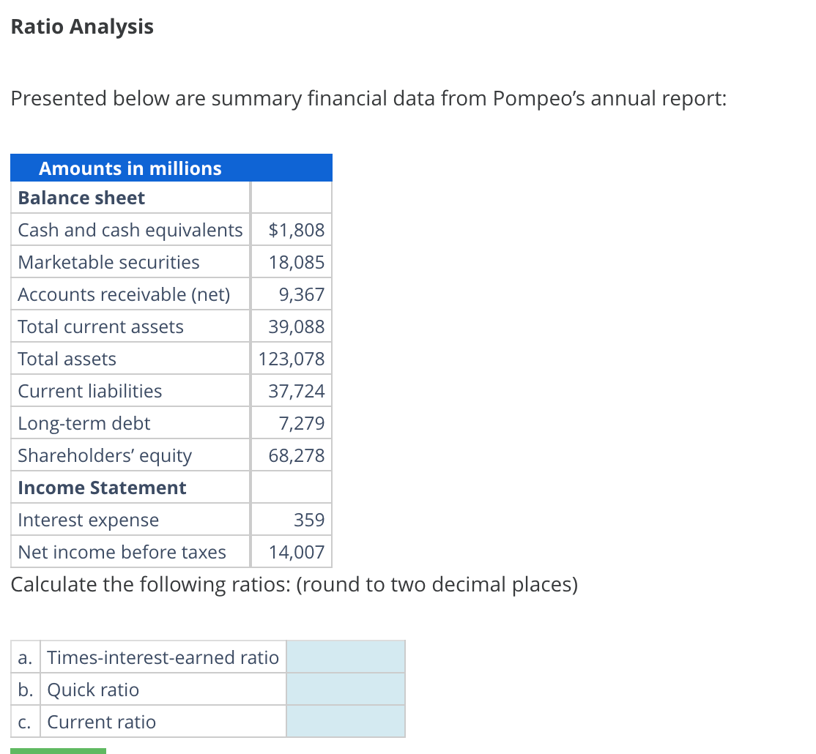Click the green button under the ratio table
This screenshot has width=816, height=754.
[59, 751]
